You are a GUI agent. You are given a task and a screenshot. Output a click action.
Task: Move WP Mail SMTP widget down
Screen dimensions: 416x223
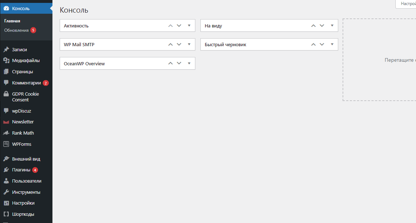[x=179, y=44]
